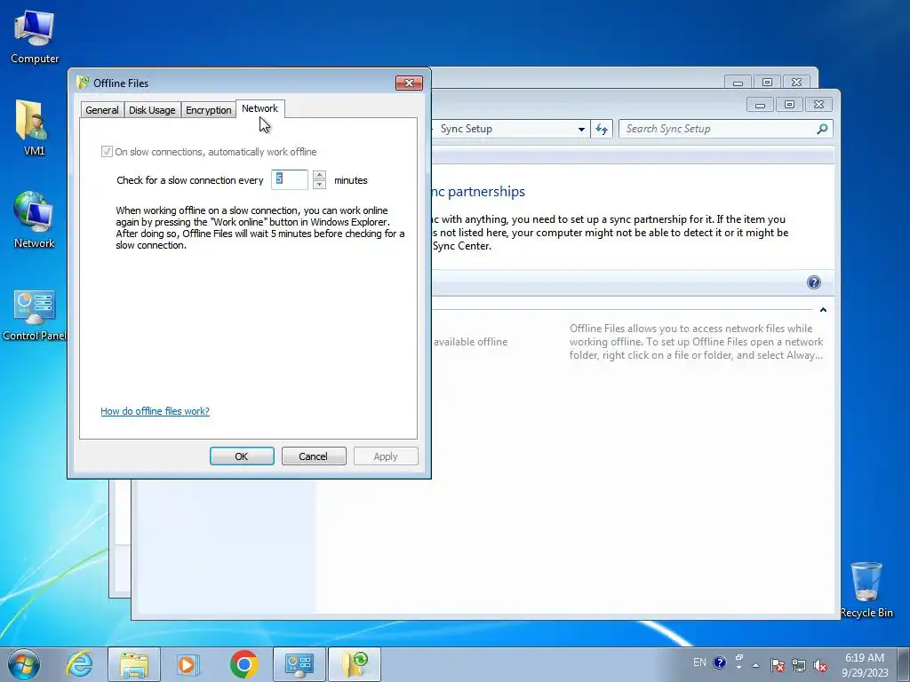Open the Windows Start menu orb
Image resolution: width=910 pixels, height=682 pixels.
(24, 664)
